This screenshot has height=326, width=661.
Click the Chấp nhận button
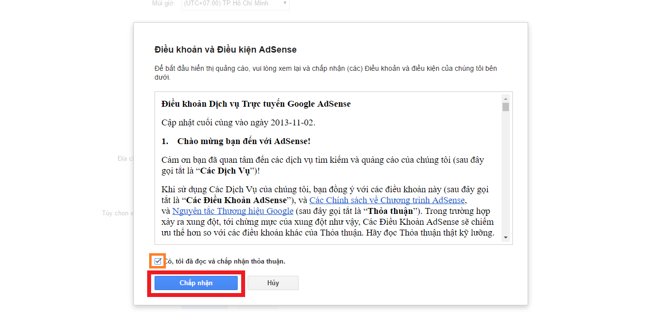(x=196, y=283)
